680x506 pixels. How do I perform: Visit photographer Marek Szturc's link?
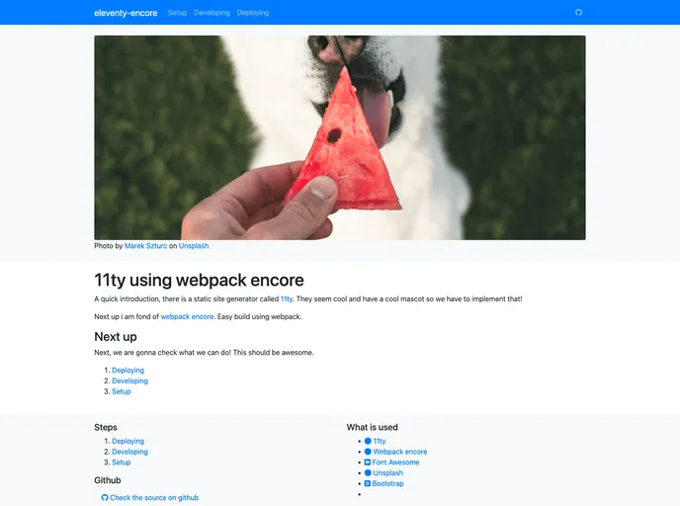pos(145,246)
